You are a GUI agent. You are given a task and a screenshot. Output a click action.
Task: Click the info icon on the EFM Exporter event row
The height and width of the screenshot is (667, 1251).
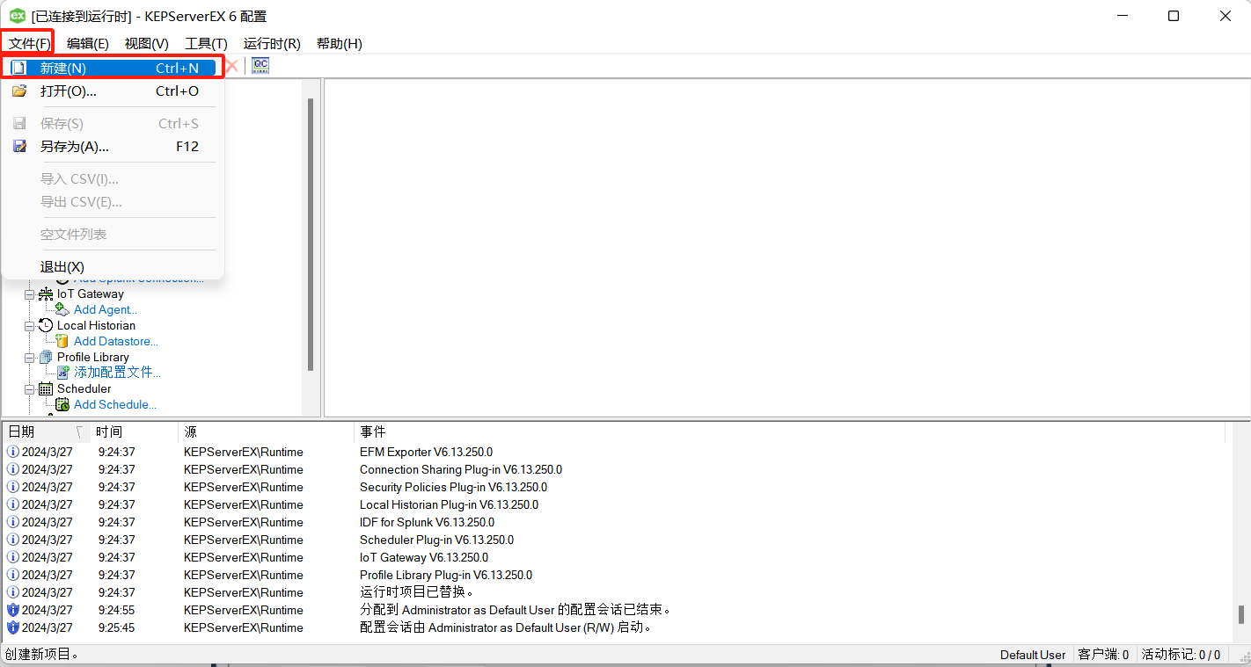click(x=13, y=453)
